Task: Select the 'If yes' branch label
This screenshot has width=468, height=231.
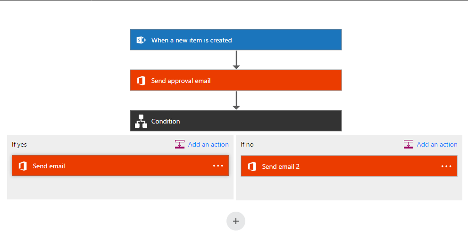Action: 19,145
